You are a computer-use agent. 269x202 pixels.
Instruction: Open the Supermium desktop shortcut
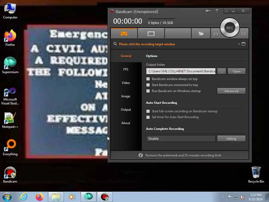point(10,65)
